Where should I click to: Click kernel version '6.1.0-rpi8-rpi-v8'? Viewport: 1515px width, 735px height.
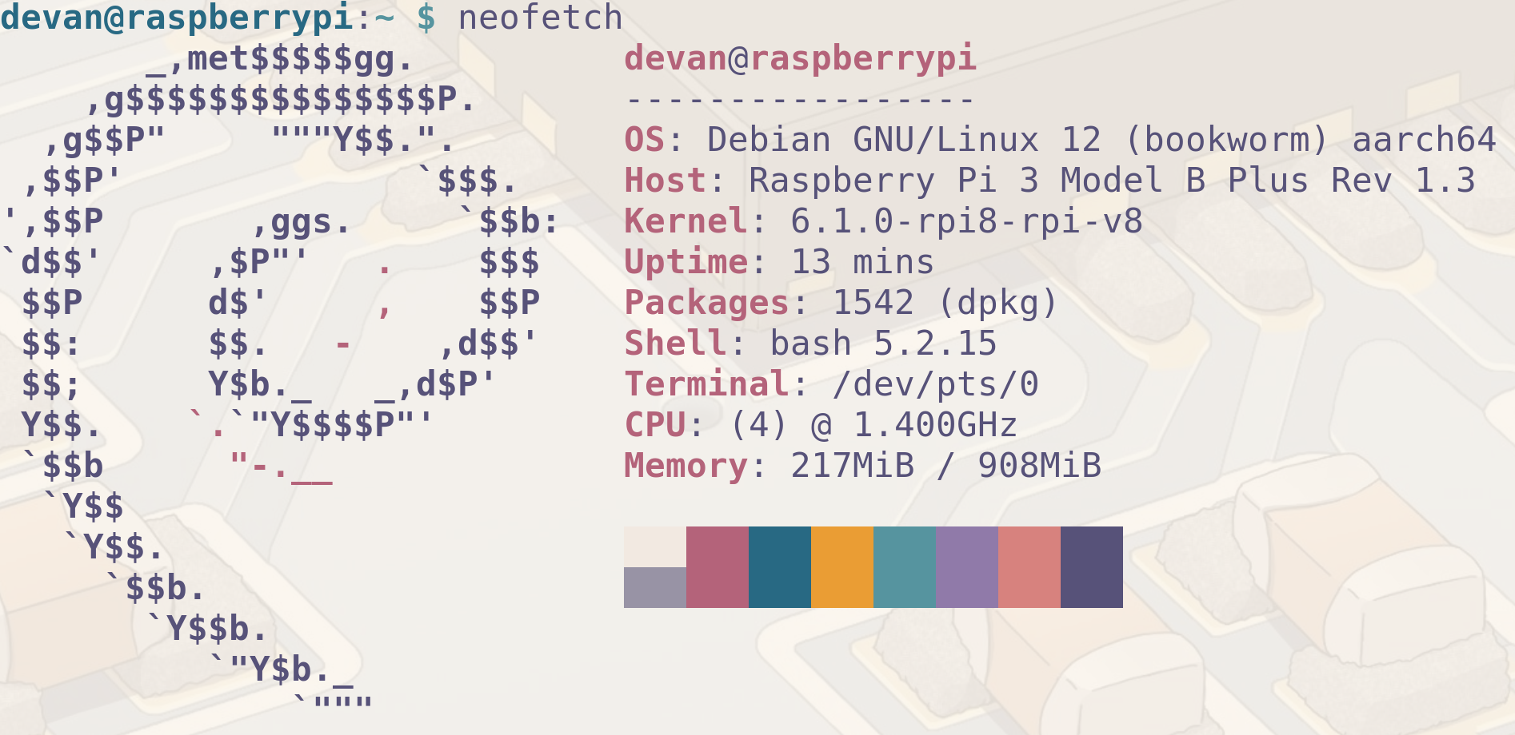[966, 223]
